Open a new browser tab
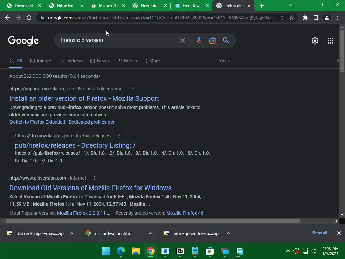 pos(261,6)
